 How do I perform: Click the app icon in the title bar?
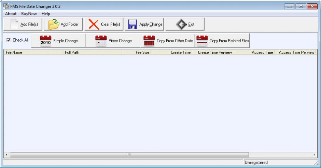click(6, 6)
